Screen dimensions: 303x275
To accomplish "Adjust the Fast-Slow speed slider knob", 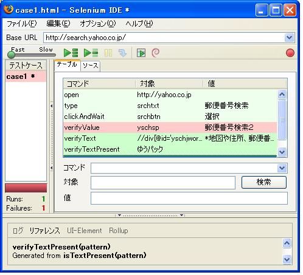I will 11,55.
